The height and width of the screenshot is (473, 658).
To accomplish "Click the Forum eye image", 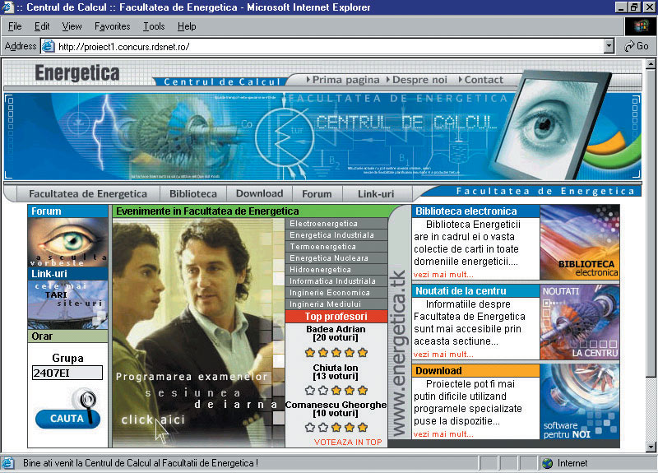I will click(68, 242).
